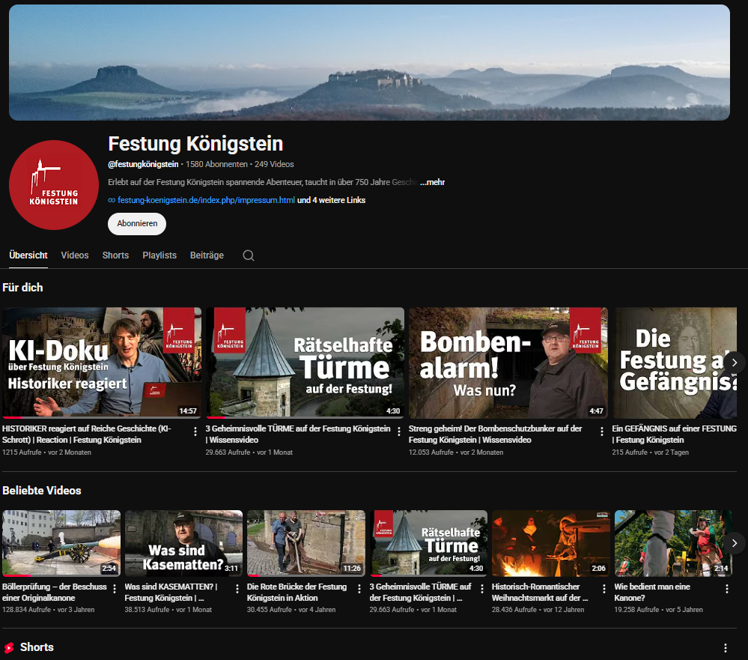Play the KI-Doku Historiker reagiert thumbnail

102,363
